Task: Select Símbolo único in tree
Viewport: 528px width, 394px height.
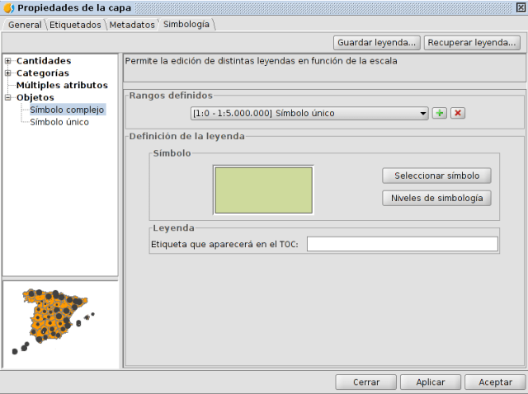Action: [x=59, y=122]
